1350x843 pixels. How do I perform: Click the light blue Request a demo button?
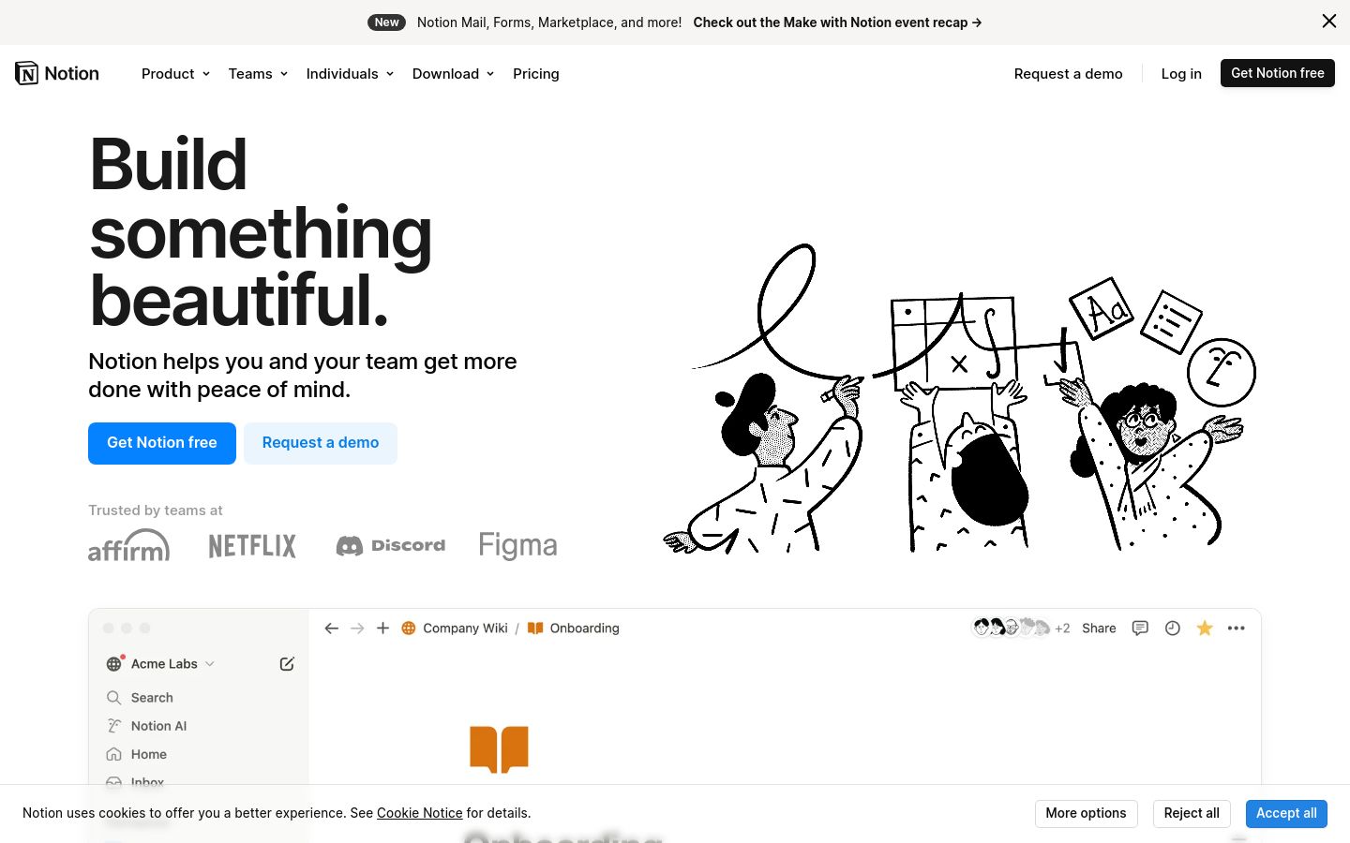pyautogui.click(x=321, y=443)
